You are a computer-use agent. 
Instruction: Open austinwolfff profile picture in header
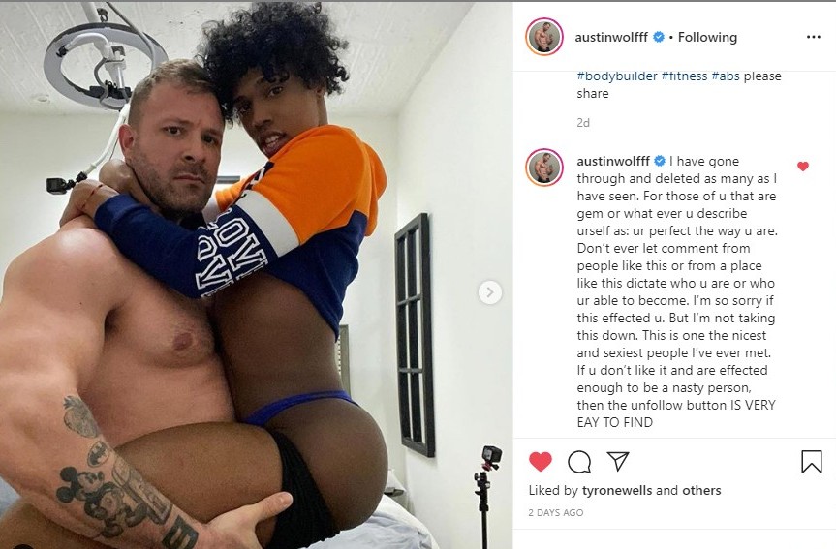(x=544, y=37)
